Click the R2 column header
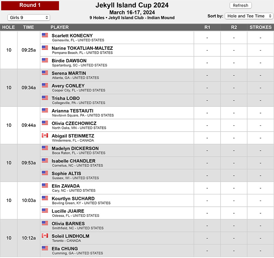The width and height of the screenshot is (274, 258). (234, 27)
